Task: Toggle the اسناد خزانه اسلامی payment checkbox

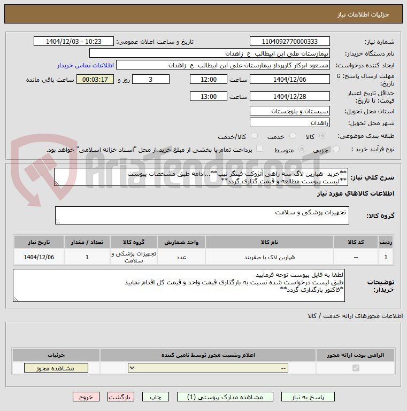Action: point(259,149)
